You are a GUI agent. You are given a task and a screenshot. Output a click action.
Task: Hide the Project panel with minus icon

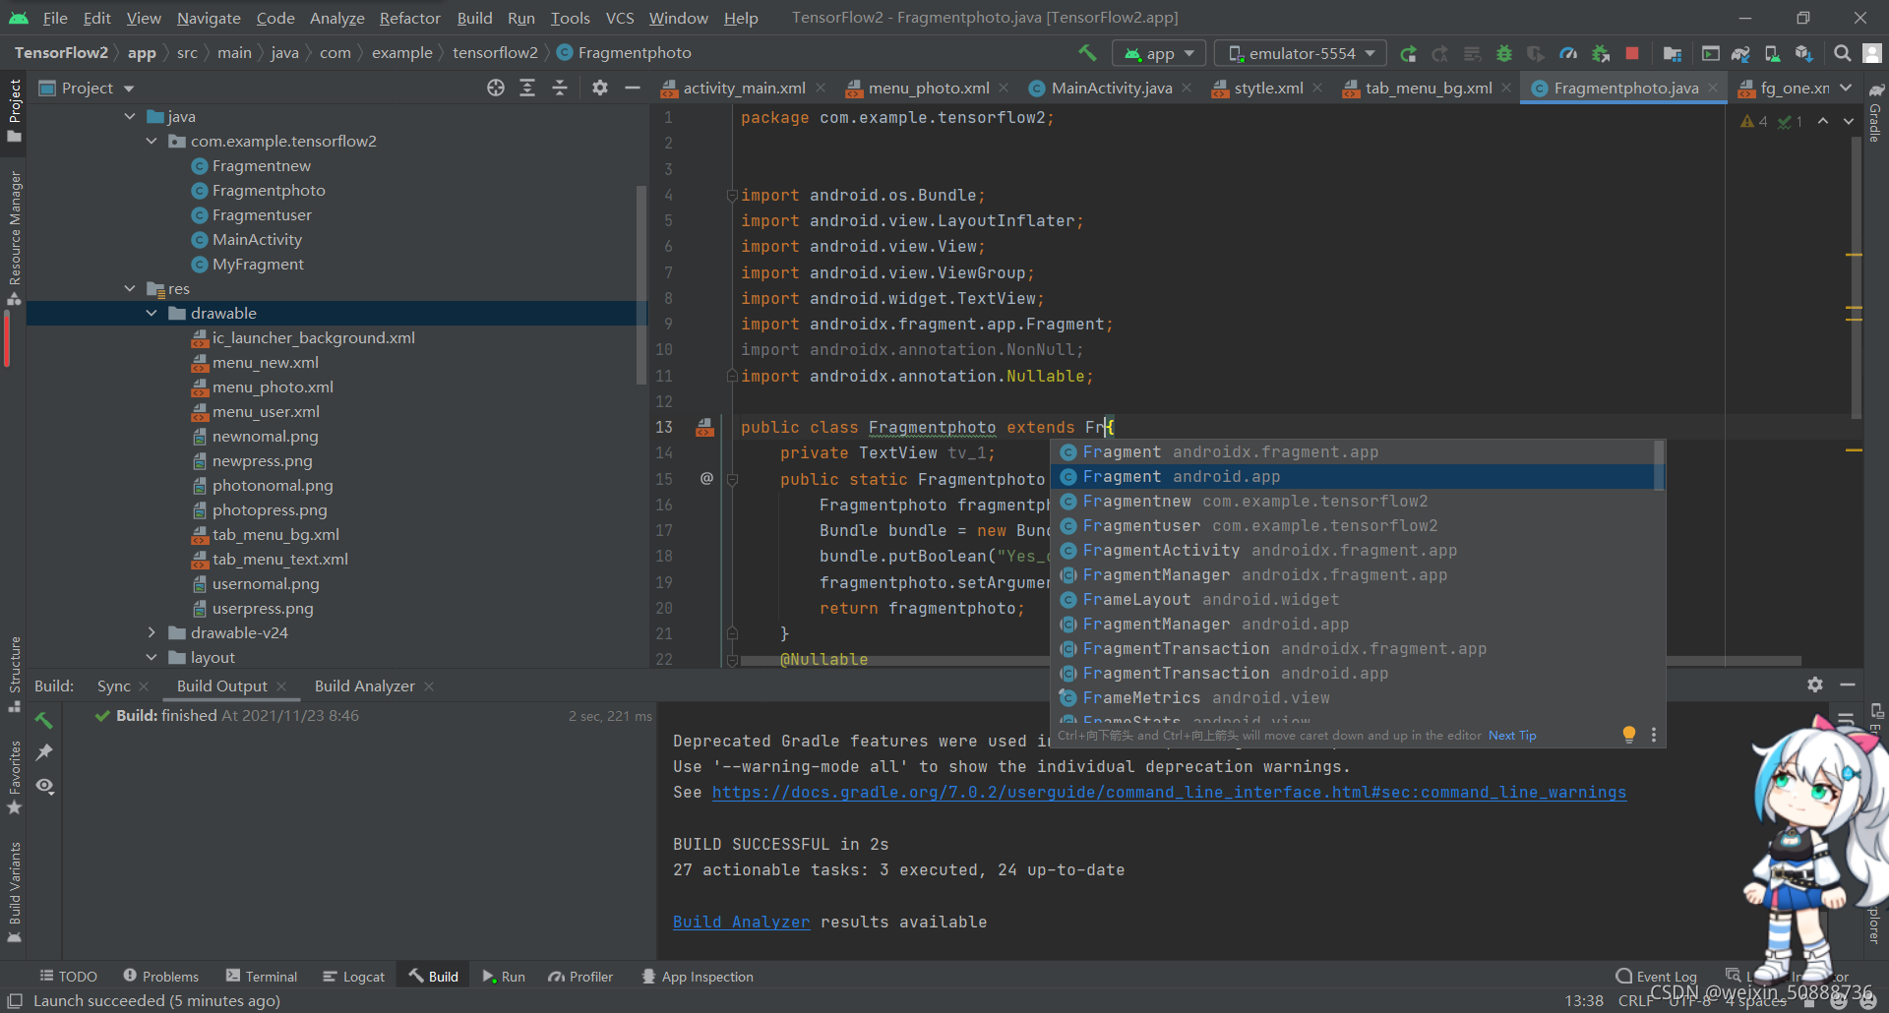pyautogui.click(x=633, y=88)
